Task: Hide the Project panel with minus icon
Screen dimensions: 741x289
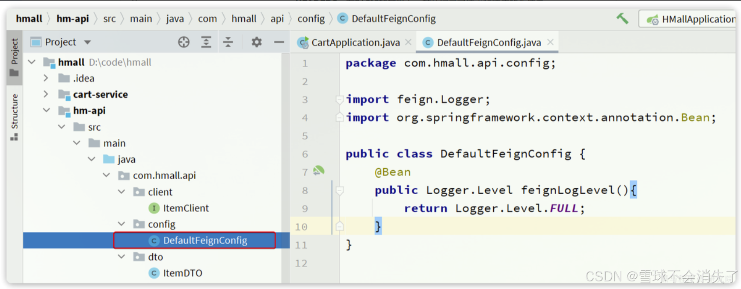Action: click(x=279, y=42)
